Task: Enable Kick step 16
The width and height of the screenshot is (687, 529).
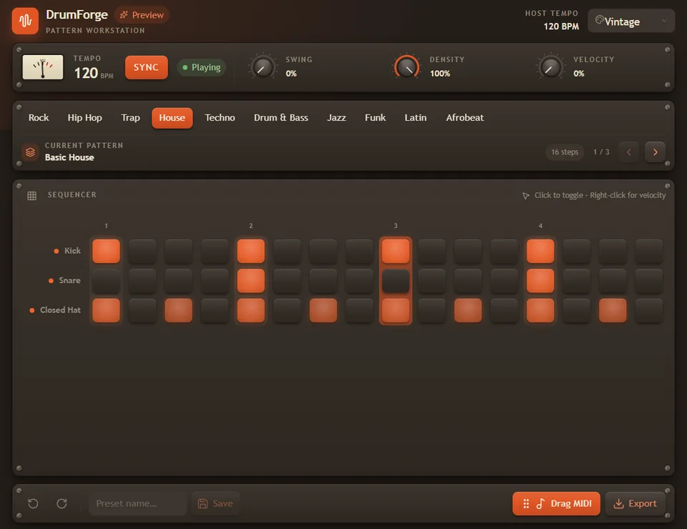Action: (x=649, y=251)
